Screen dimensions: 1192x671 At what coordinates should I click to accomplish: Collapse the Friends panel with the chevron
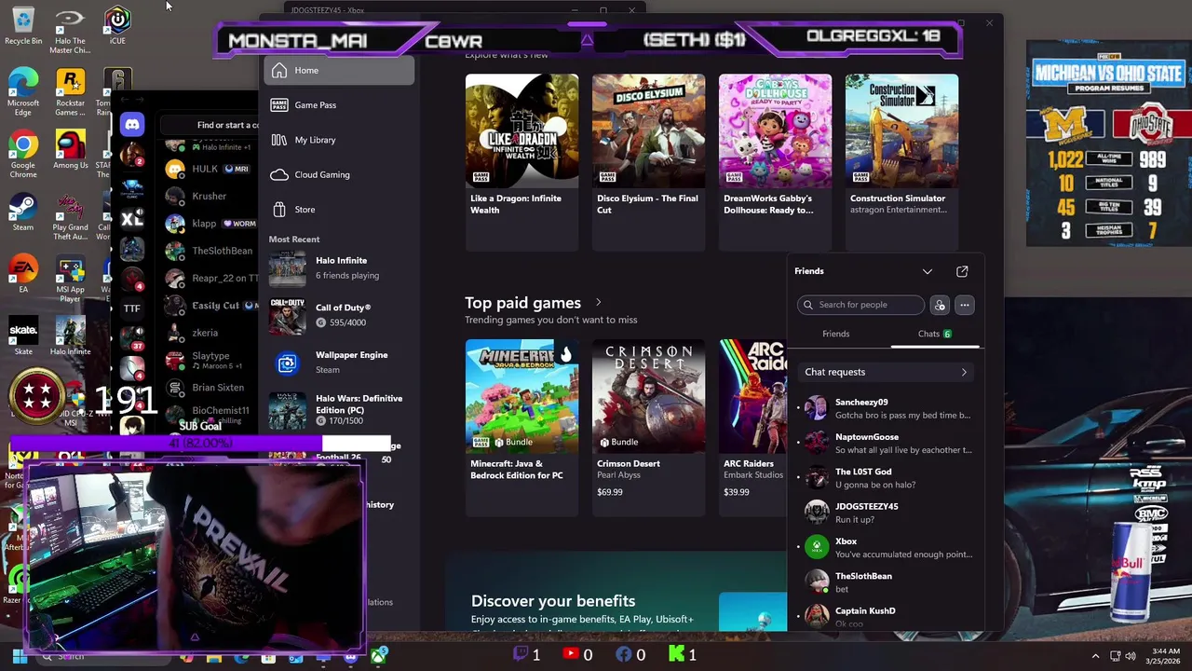point(928,271)
